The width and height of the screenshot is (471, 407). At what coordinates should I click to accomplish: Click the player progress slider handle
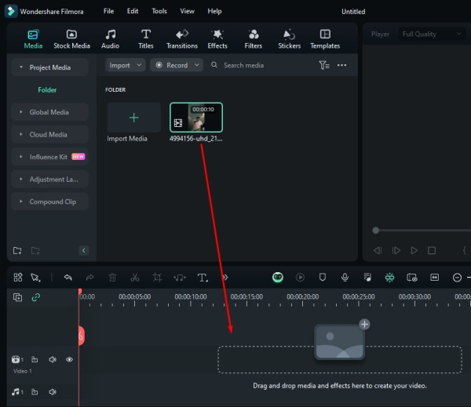pos(376,231)
